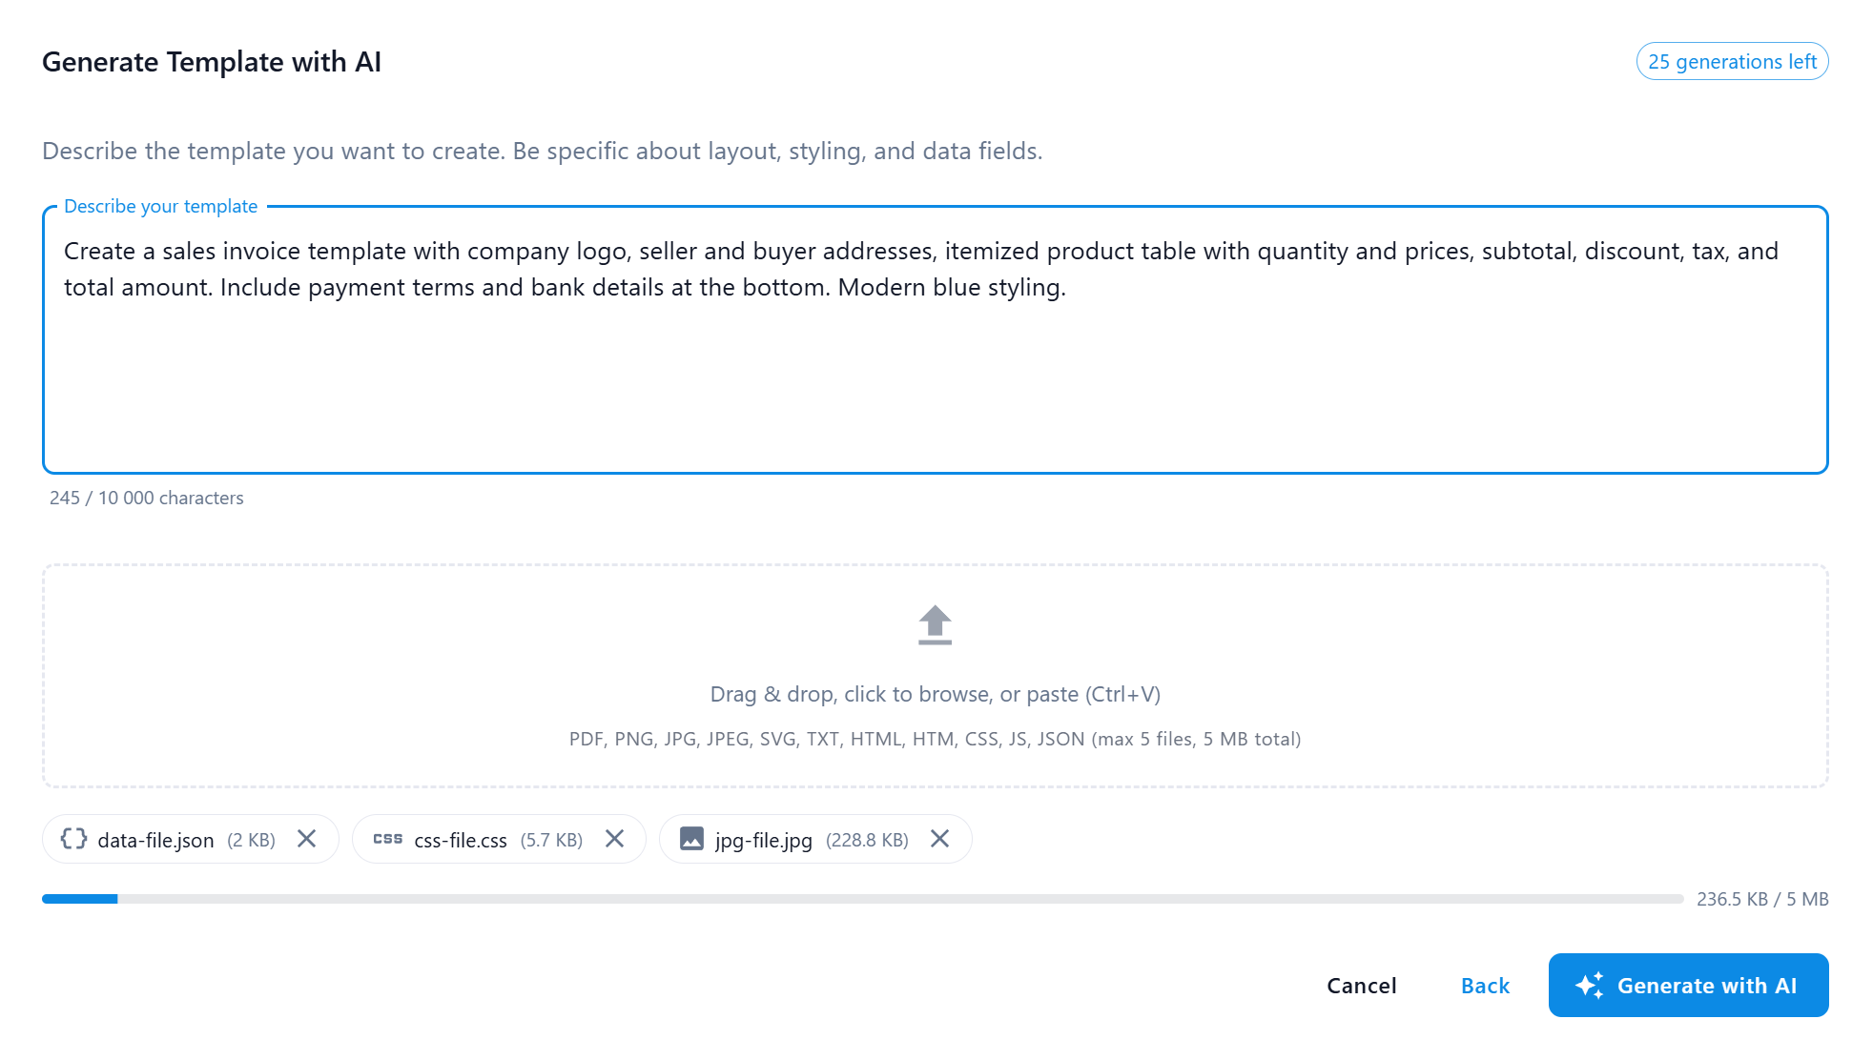Image resolution: width=1873 pixels, height=1060 pixels.
Task: Click the sparkle icon on Generate with AI
Action: [x=1591, y=985]
